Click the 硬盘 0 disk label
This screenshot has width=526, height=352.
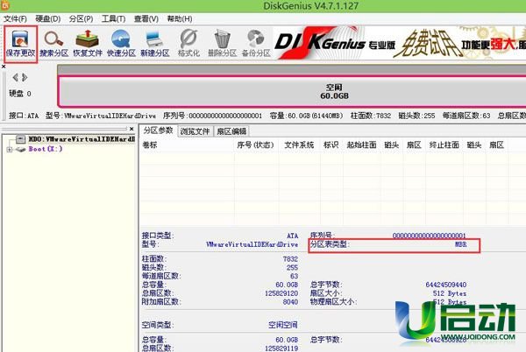point(20,94)
